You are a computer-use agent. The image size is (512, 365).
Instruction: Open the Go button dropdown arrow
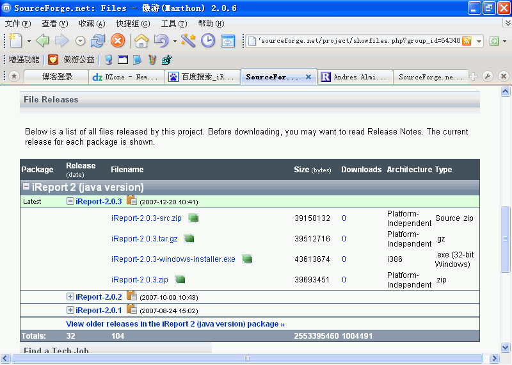504,41
